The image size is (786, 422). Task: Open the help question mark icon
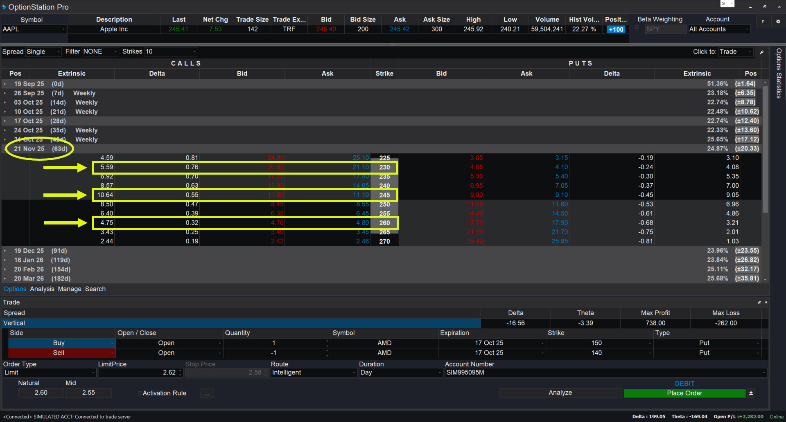pos(762,22)
